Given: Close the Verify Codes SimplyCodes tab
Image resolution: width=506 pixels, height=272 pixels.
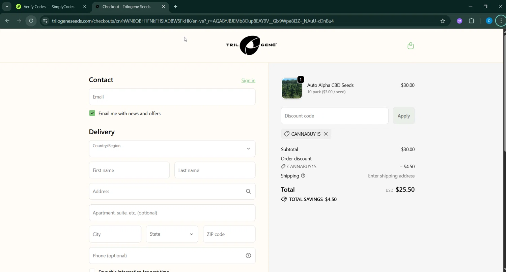Looking at the screenshot, I should click(x=85, y=7).
